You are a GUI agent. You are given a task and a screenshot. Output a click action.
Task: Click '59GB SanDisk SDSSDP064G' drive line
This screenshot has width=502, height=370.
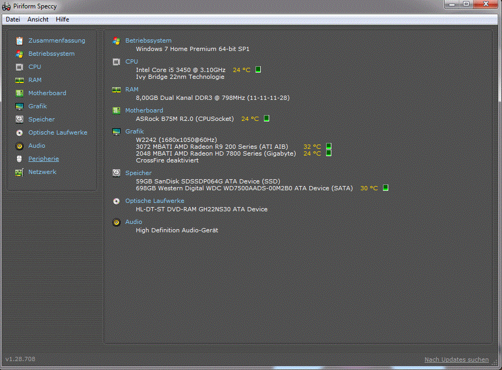(x=208, y=181)
